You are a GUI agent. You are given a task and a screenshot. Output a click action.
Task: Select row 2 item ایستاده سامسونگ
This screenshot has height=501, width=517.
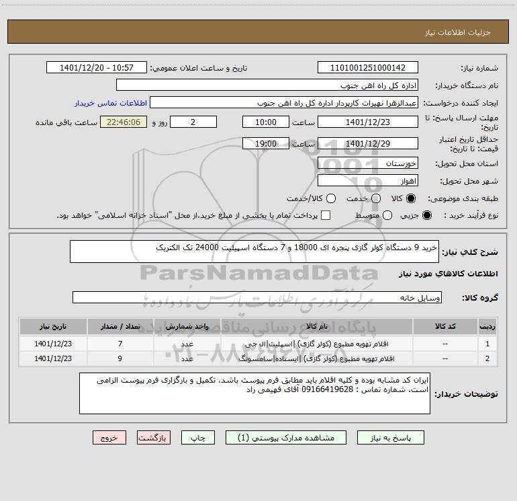316,358
